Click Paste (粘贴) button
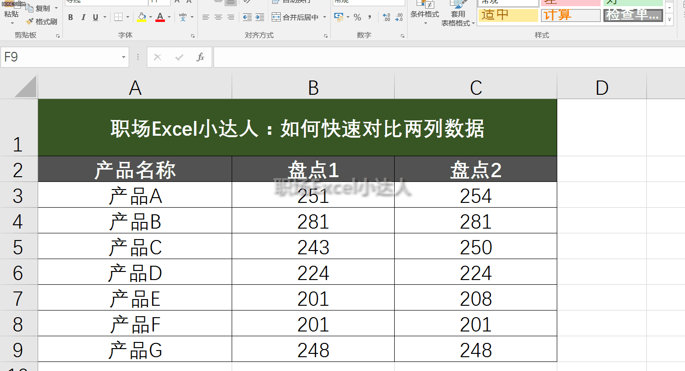 11,14
